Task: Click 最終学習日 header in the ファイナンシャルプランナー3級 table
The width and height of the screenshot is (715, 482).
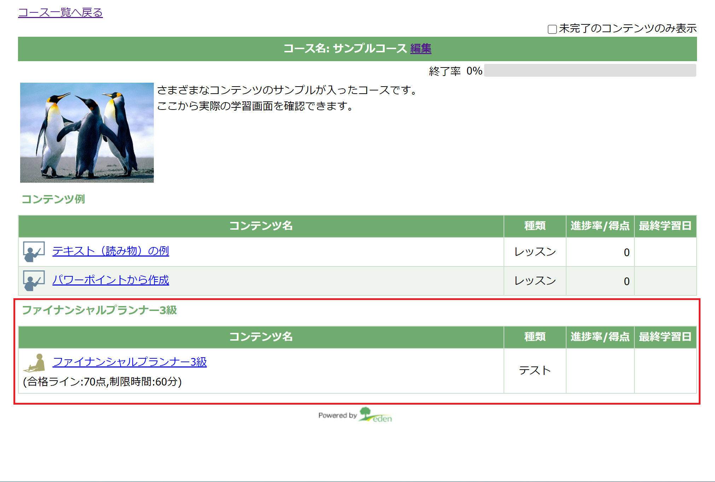Action: (x=665, y=337)
